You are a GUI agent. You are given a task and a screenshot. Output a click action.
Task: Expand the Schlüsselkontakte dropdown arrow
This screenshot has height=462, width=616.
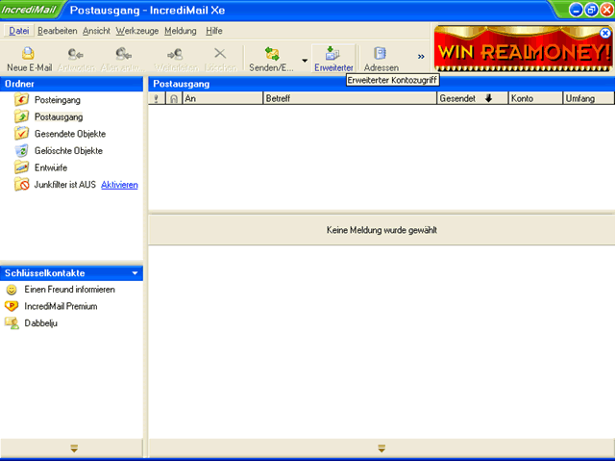135,273
